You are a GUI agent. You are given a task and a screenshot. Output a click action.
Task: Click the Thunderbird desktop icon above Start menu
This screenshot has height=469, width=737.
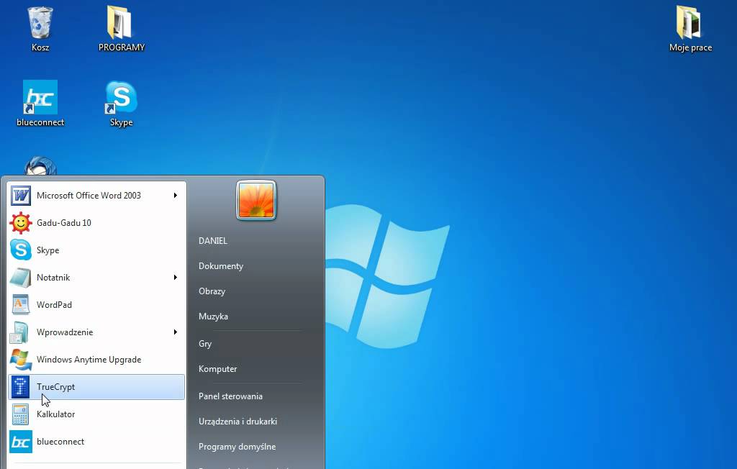click(40, 165)
